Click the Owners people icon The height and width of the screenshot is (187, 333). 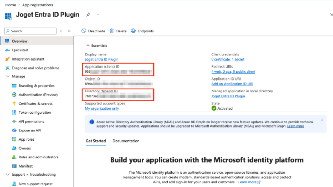[14, 148]
